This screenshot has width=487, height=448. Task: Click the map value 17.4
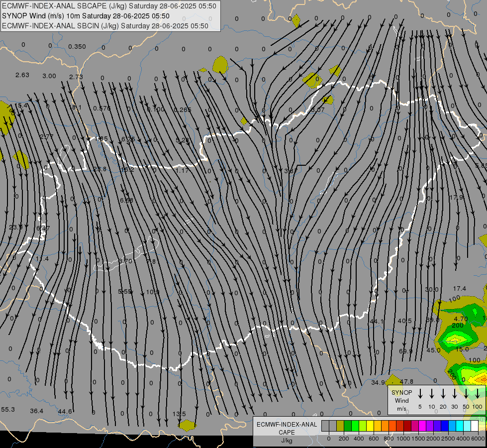click(459, 289)
